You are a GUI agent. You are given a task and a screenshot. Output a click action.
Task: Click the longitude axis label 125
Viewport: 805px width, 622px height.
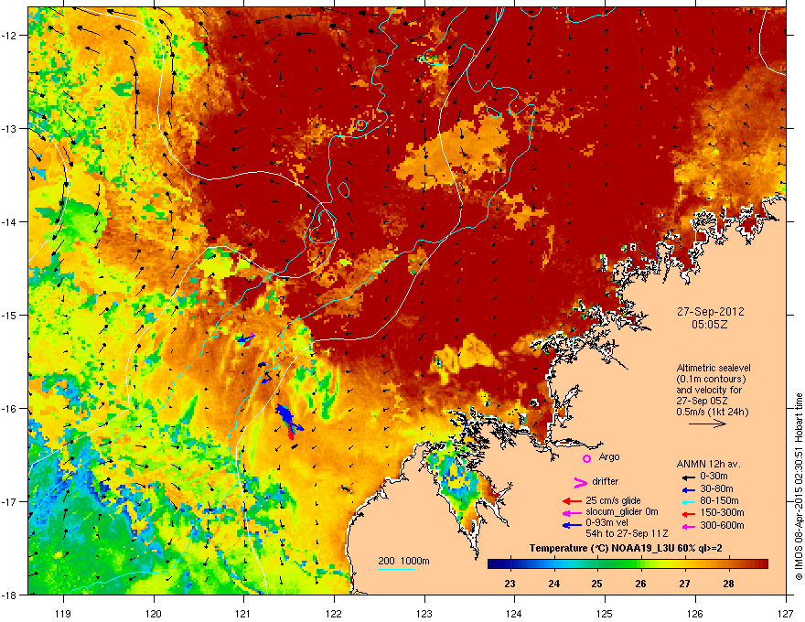click(605, 613)
